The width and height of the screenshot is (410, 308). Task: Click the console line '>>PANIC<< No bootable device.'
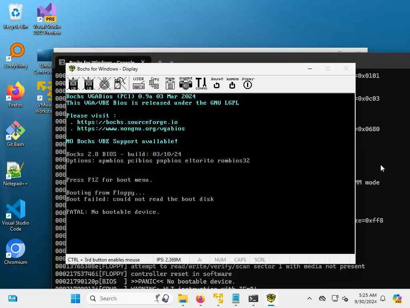pos(183,282)
